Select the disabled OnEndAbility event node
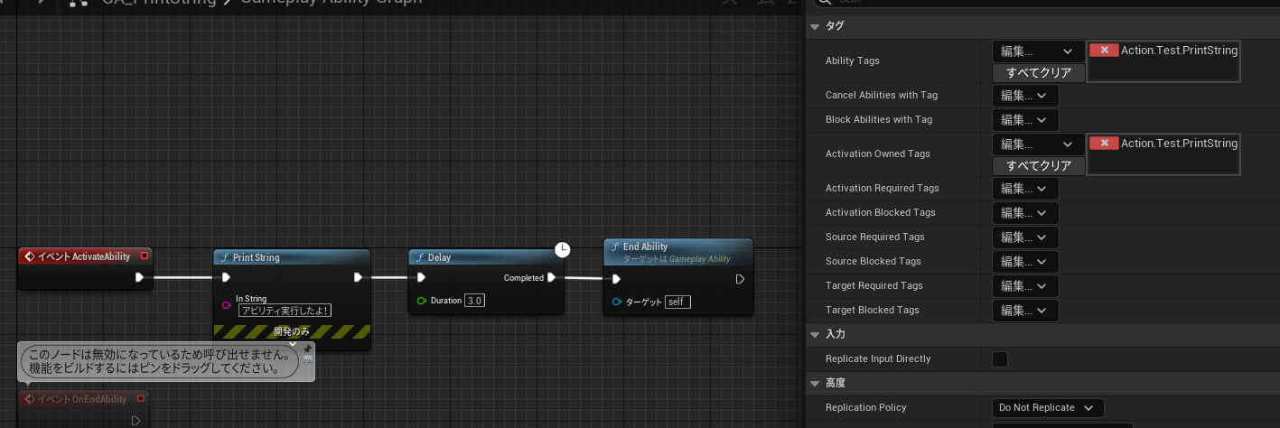 point(83,399)
